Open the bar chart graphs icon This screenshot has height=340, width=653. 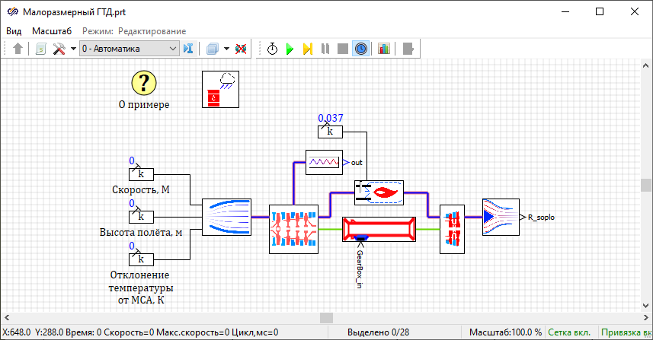383,49
